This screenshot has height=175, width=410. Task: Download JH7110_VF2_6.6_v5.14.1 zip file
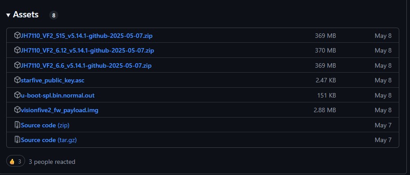click(86, 65)
